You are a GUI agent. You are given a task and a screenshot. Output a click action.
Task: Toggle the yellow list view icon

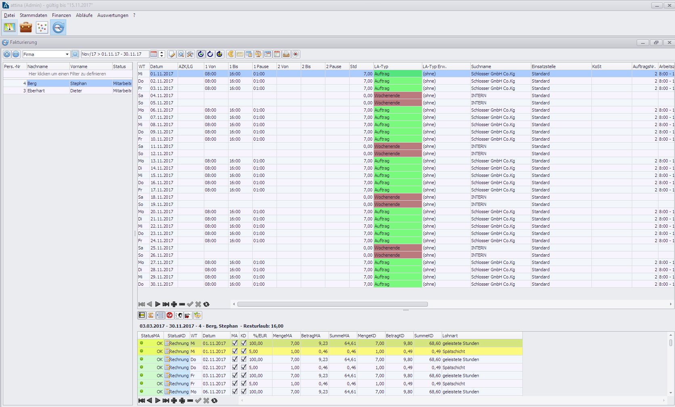point(142,315)
